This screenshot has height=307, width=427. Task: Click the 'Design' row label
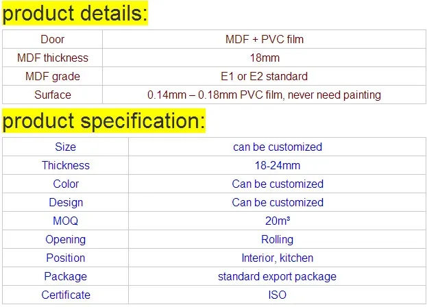tap(65, 202)
